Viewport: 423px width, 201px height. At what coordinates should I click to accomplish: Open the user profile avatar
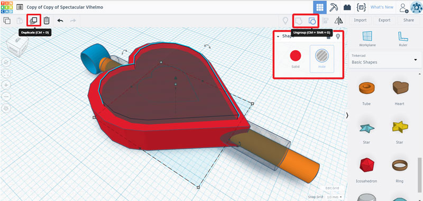coord(417,7)
